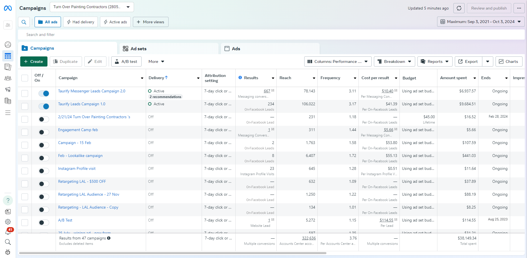Switch to the Ads tab
This screenshot has width=527, height=258.
click(x=270, y=49)
